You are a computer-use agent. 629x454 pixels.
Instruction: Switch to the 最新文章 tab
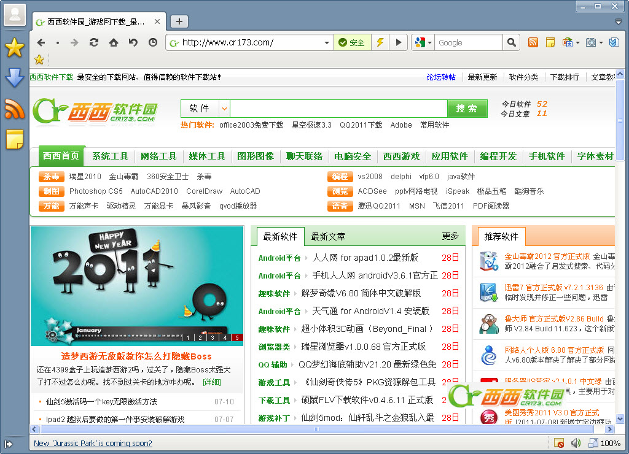click(x=328, y=236)
